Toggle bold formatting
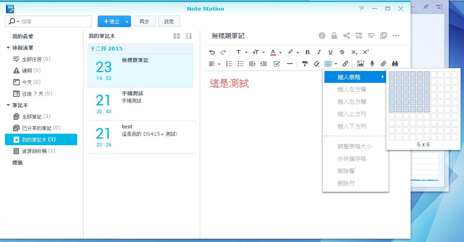 (308, 53)
